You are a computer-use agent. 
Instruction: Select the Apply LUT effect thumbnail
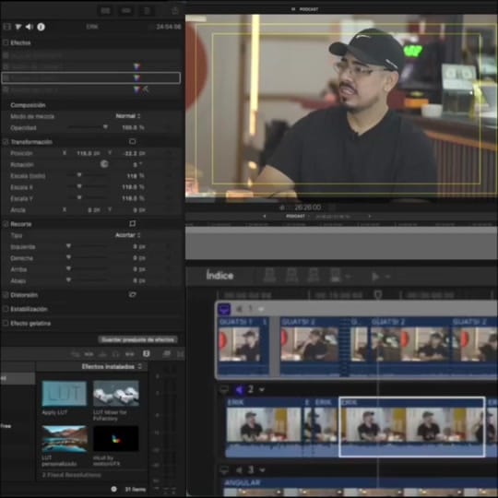click(x=65, y=394)
